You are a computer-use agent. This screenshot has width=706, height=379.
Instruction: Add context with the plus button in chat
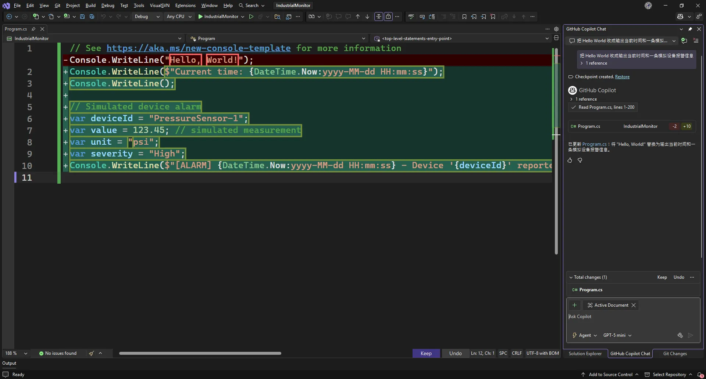[574, 305]
